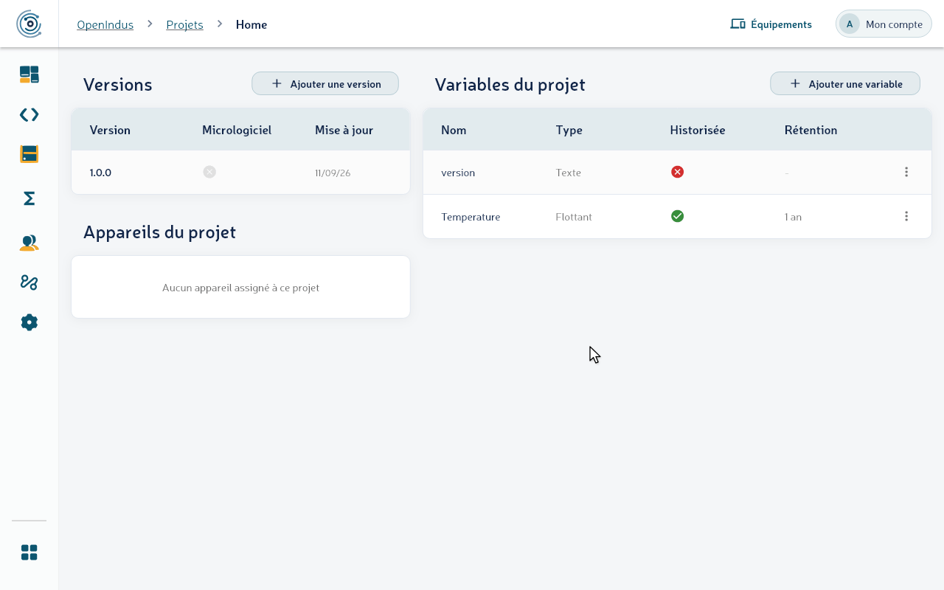The image size is (944, 590).
Task: Click the 'Versions' heading
Action: point(117,84)
